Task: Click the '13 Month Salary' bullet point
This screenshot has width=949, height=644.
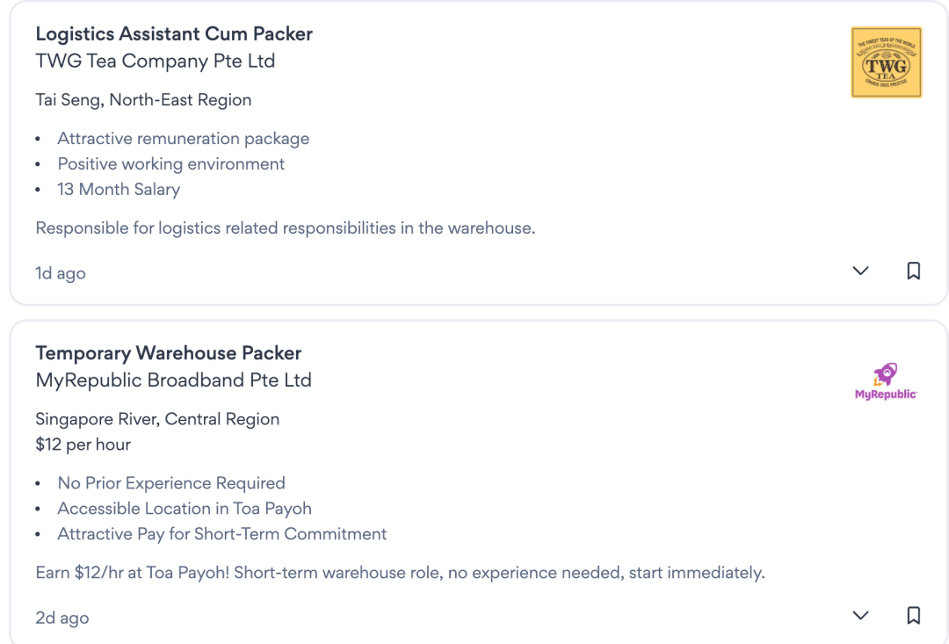Action: 119,189
